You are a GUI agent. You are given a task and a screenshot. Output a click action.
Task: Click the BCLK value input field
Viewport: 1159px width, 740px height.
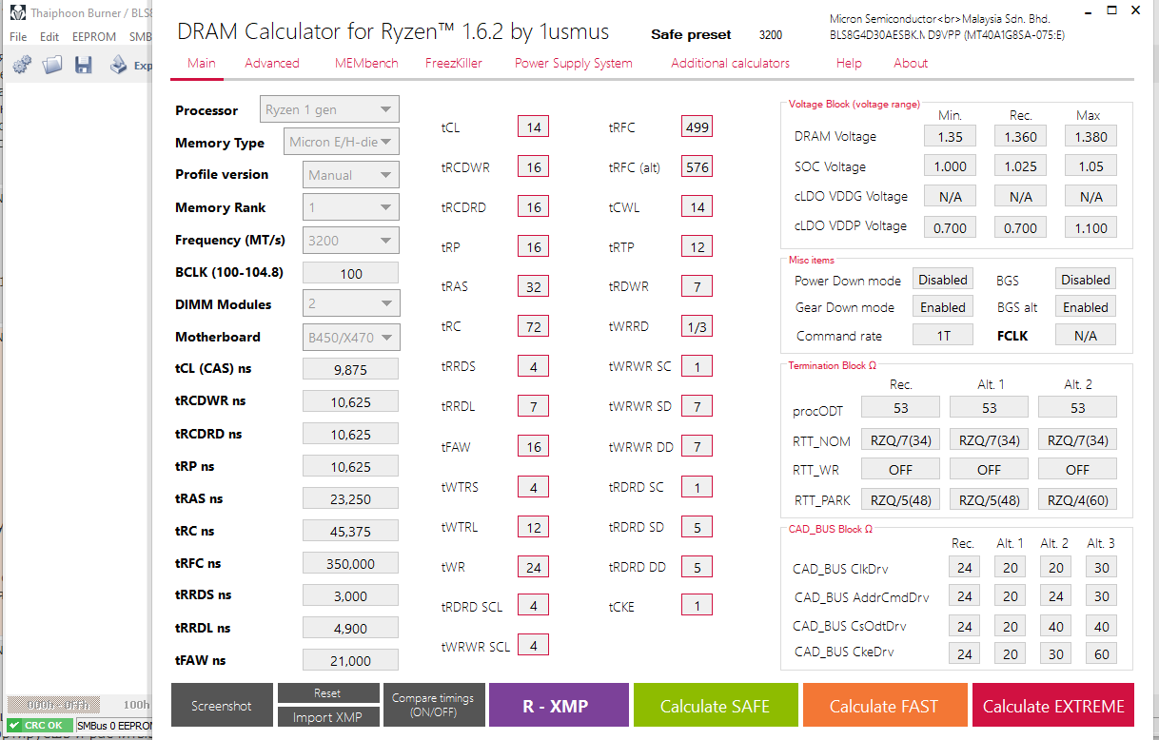(350, 273)
